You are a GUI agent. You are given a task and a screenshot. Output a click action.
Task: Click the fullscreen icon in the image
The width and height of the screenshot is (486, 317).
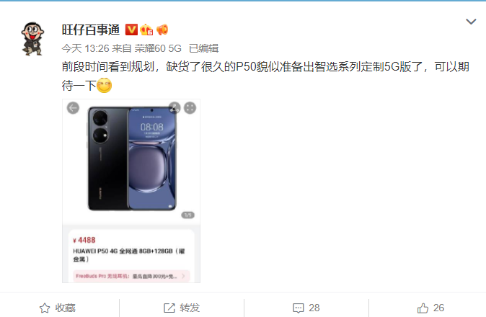(190, 108)
